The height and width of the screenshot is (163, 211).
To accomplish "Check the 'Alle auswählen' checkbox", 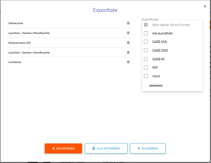I will click(x=146, y=33).
